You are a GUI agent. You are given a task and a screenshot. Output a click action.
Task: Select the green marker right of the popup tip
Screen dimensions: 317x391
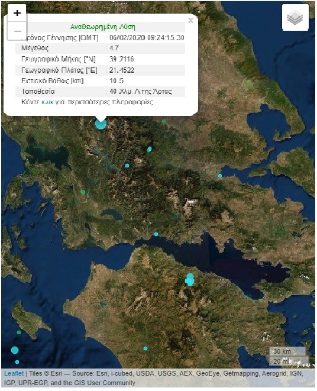click(x=164, y=121)
